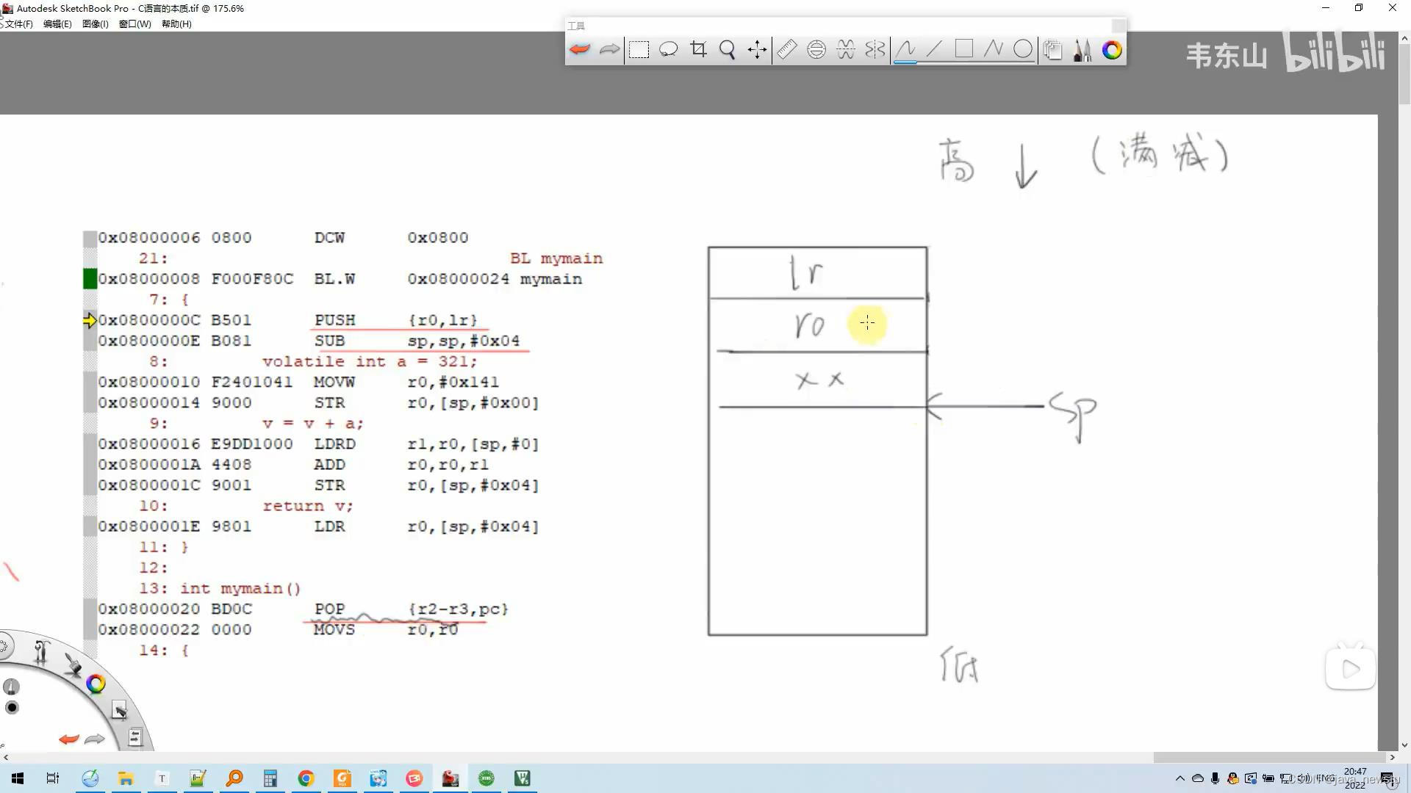Enable the ruler tool
The height and width of the screenshot is (793, 1411).
pos(787,50)
